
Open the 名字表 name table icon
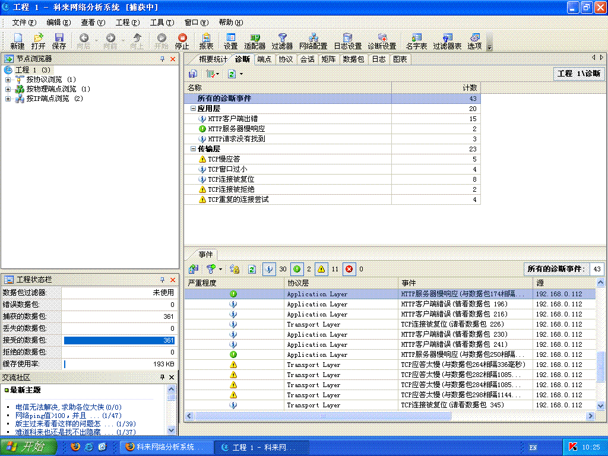point(416,41)
